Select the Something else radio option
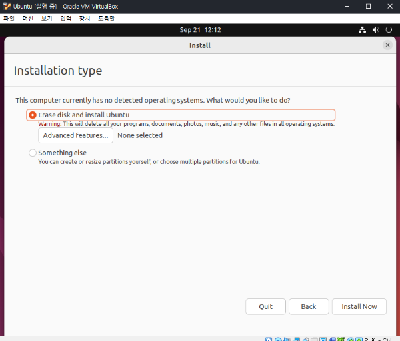The width and height of the screenshot is (400, 341). [x=33, y=153]
